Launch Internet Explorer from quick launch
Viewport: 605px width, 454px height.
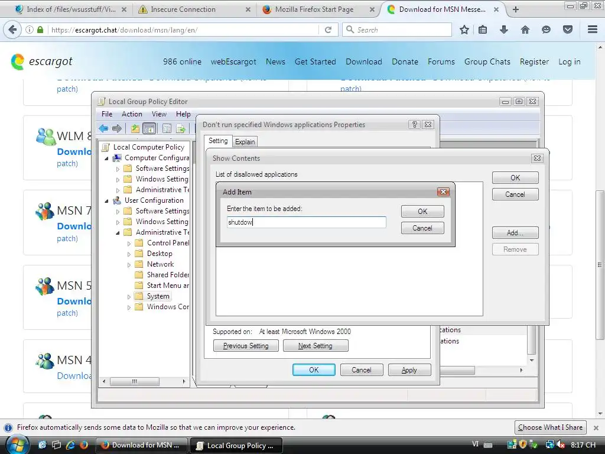point(70,445)
